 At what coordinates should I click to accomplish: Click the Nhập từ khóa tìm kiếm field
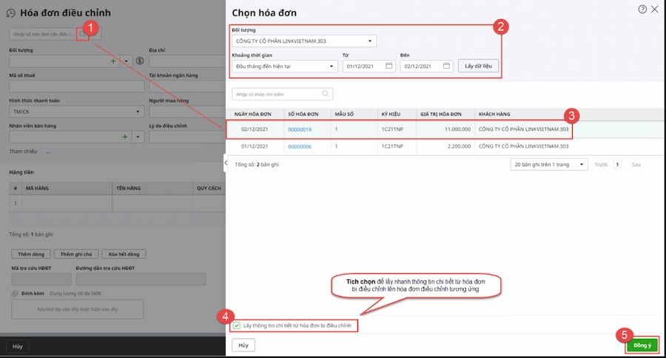point(275,94)
